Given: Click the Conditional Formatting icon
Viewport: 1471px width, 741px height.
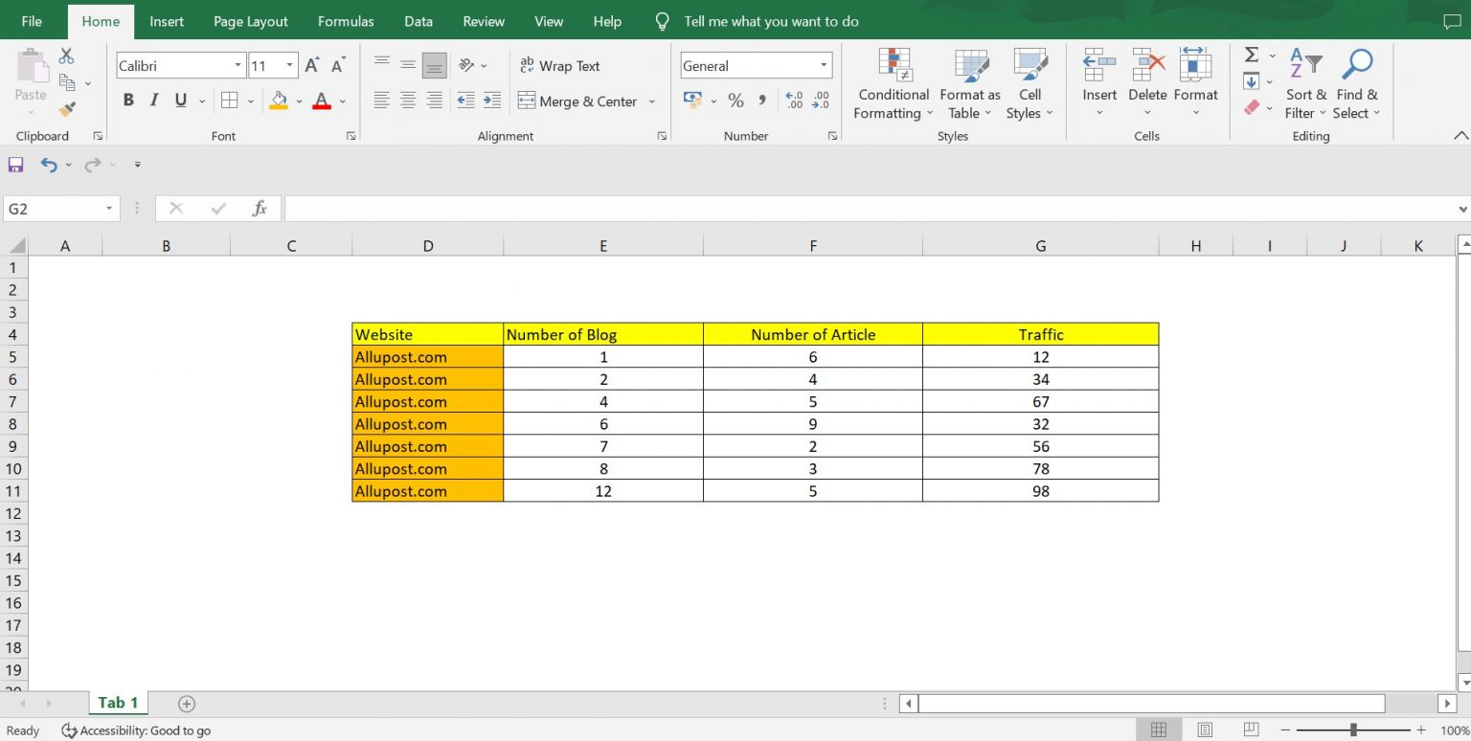Looking at the screenshot, I should click(892, 84).
